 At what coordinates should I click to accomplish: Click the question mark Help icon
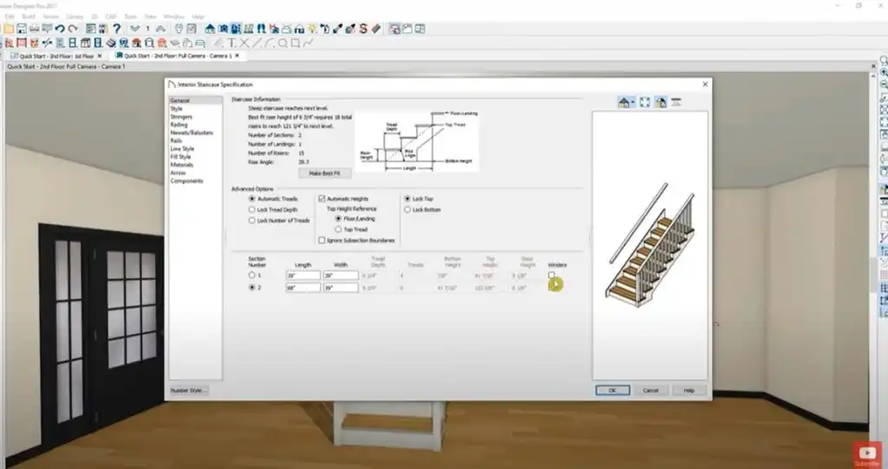pos(117,29)
